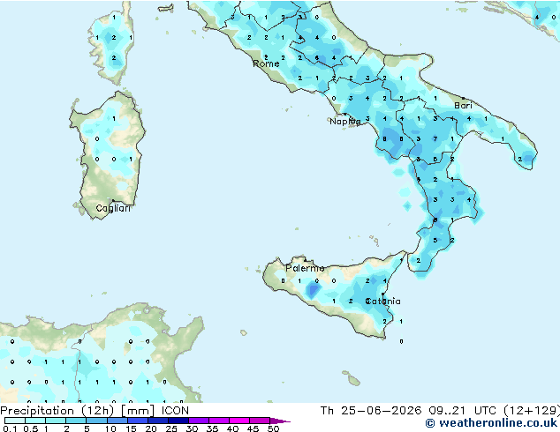Image resolution: width=560 pixels, height=432 pixels.
Task: Click the Rome city label
Action: click(x=266, y=63)
